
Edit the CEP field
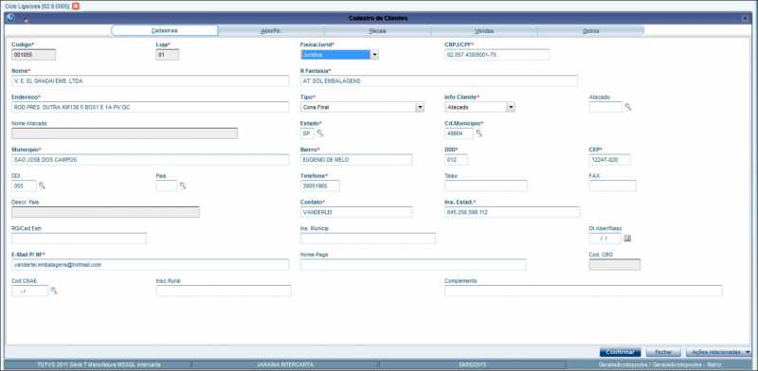click(609, 159)
